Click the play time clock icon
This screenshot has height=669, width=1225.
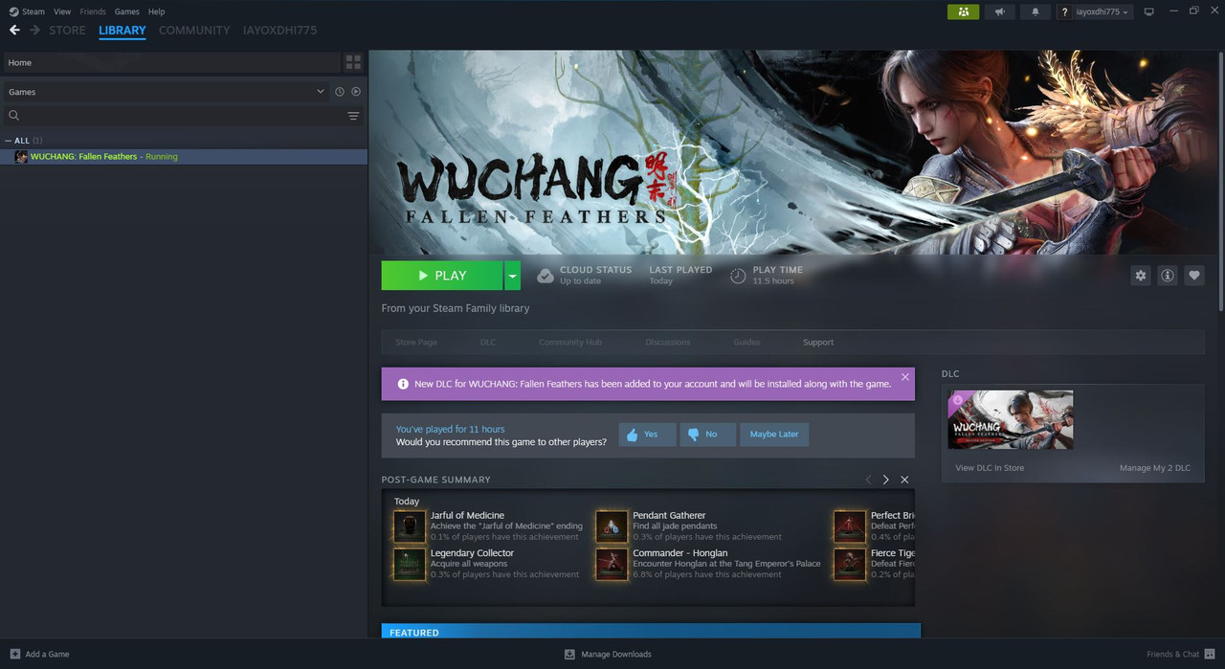[738, 276]
